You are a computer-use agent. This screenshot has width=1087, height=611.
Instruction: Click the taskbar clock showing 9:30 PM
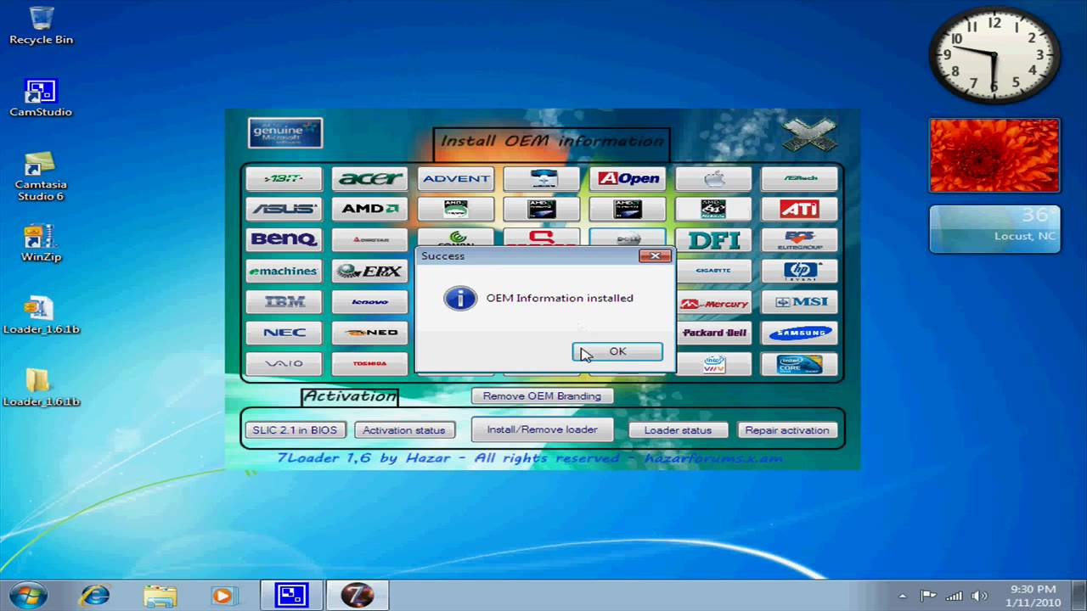pos(1033,595)
